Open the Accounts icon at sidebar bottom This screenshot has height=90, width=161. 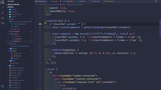3,86
